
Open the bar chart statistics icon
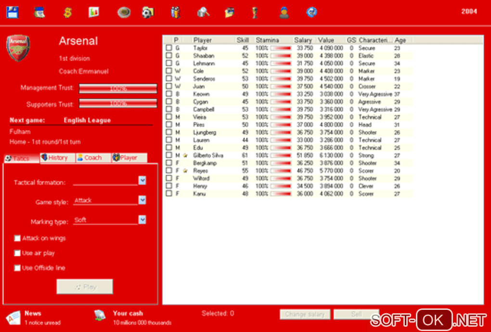[94, 12]
